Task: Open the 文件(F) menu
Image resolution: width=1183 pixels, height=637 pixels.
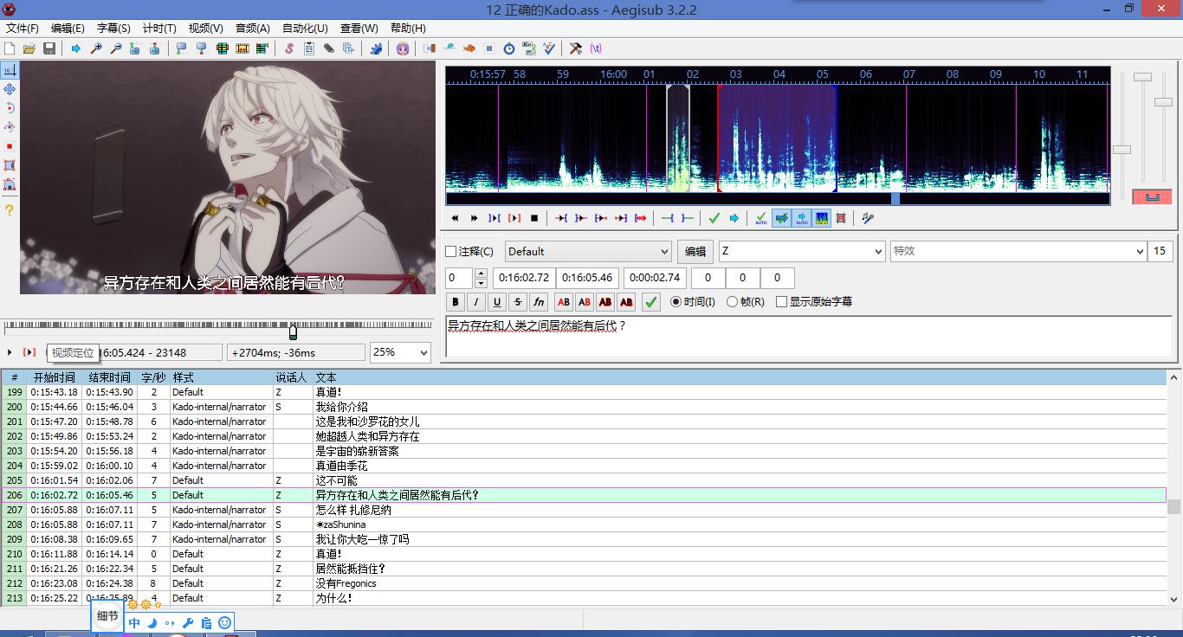Action: tap(23, 29)
